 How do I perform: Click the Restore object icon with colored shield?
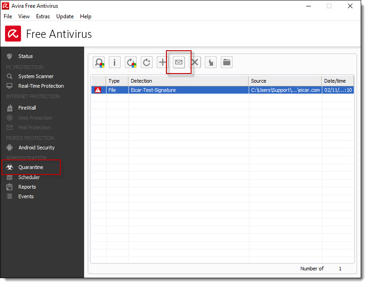pyautogui.click(x=131, y=63)
